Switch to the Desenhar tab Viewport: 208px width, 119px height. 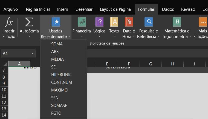tap(84, 9)
